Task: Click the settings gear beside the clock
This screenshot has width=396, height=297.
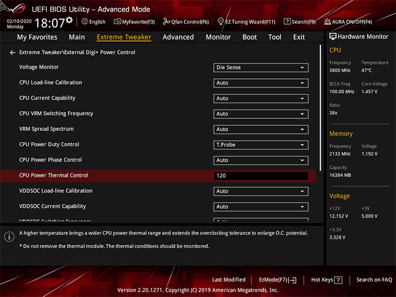Action: click(x=69, y=20)
